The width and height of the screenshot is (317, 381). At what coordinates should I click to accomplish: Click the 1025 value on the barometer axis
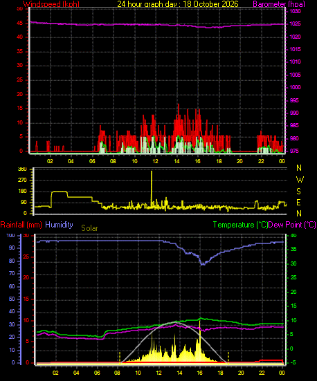coord(295,24)
